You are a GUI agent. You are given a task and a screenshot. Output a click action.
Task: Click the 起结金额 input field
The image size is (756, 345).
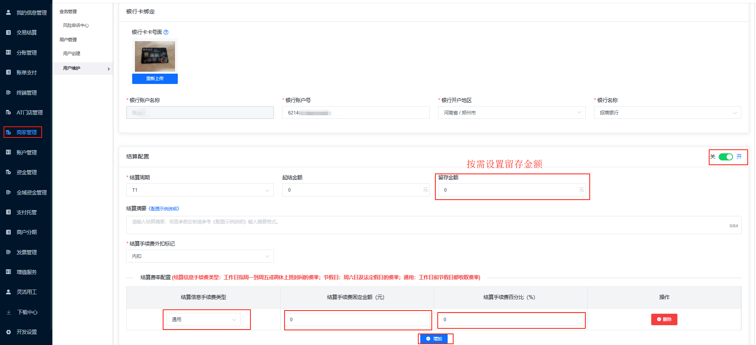[356, 190]
